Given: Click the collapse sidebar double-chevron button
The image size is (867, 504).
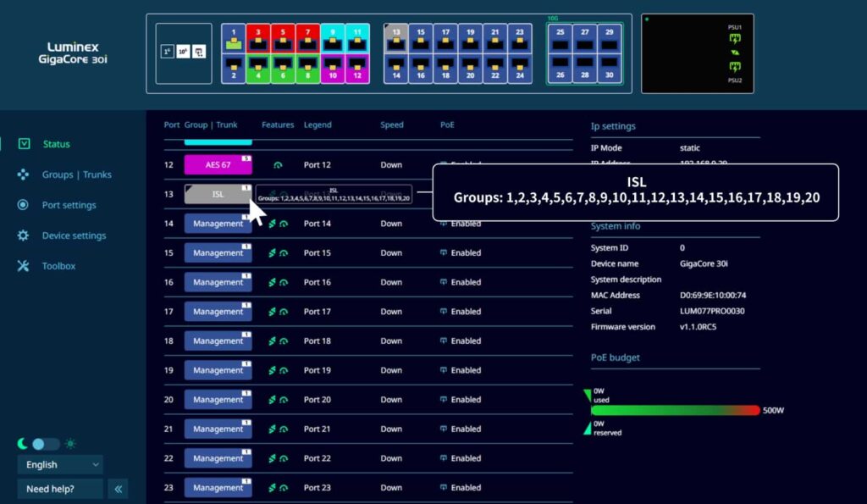Looking at the screenshot, I should tap(119, 489).
